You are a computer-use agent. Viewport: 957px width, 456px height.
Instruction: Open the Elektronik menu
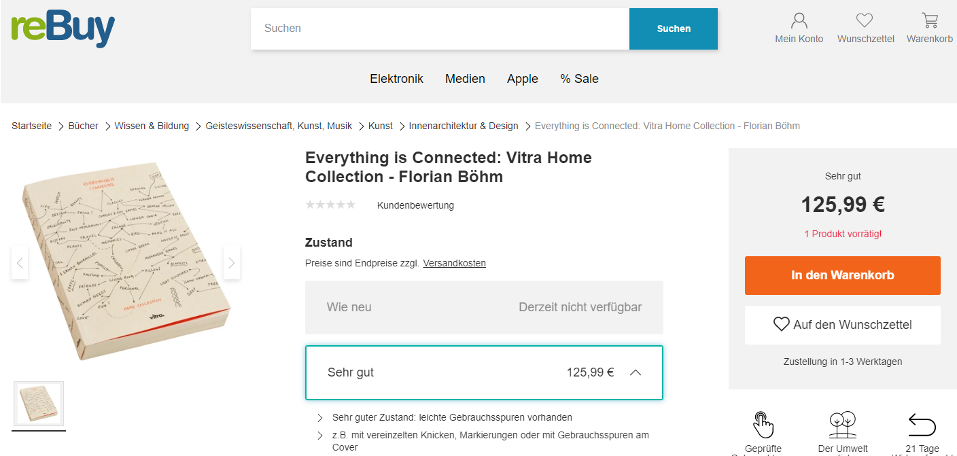pos(396,79)
